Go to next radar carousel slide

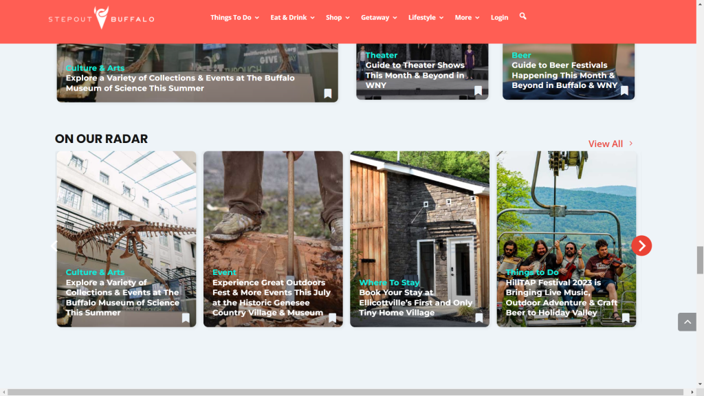(641, 245)
